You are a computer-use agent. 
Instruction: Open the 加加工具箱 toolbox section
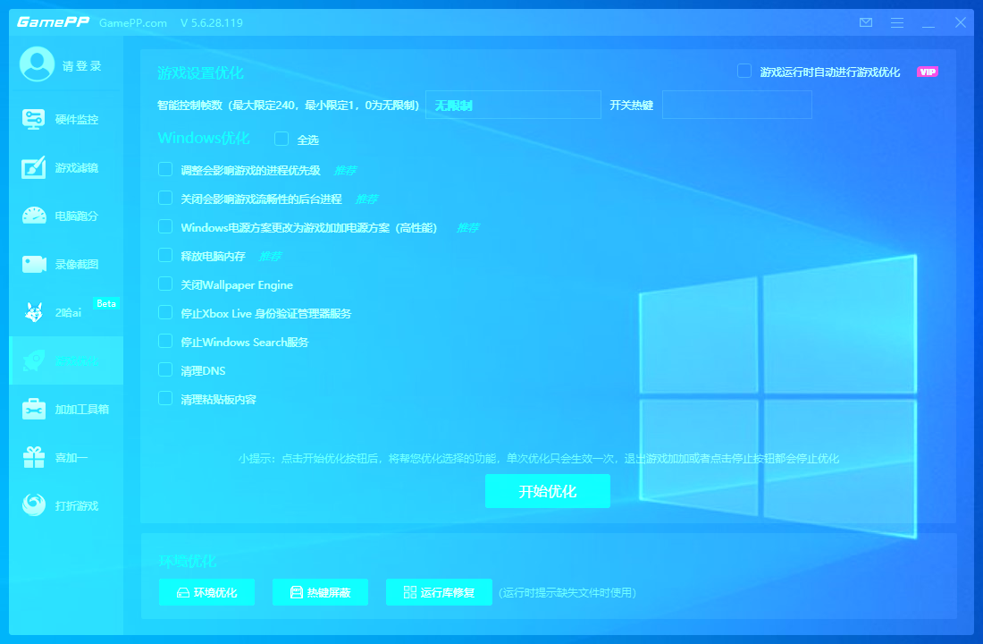pyautogui.click(x=66, y=410)
